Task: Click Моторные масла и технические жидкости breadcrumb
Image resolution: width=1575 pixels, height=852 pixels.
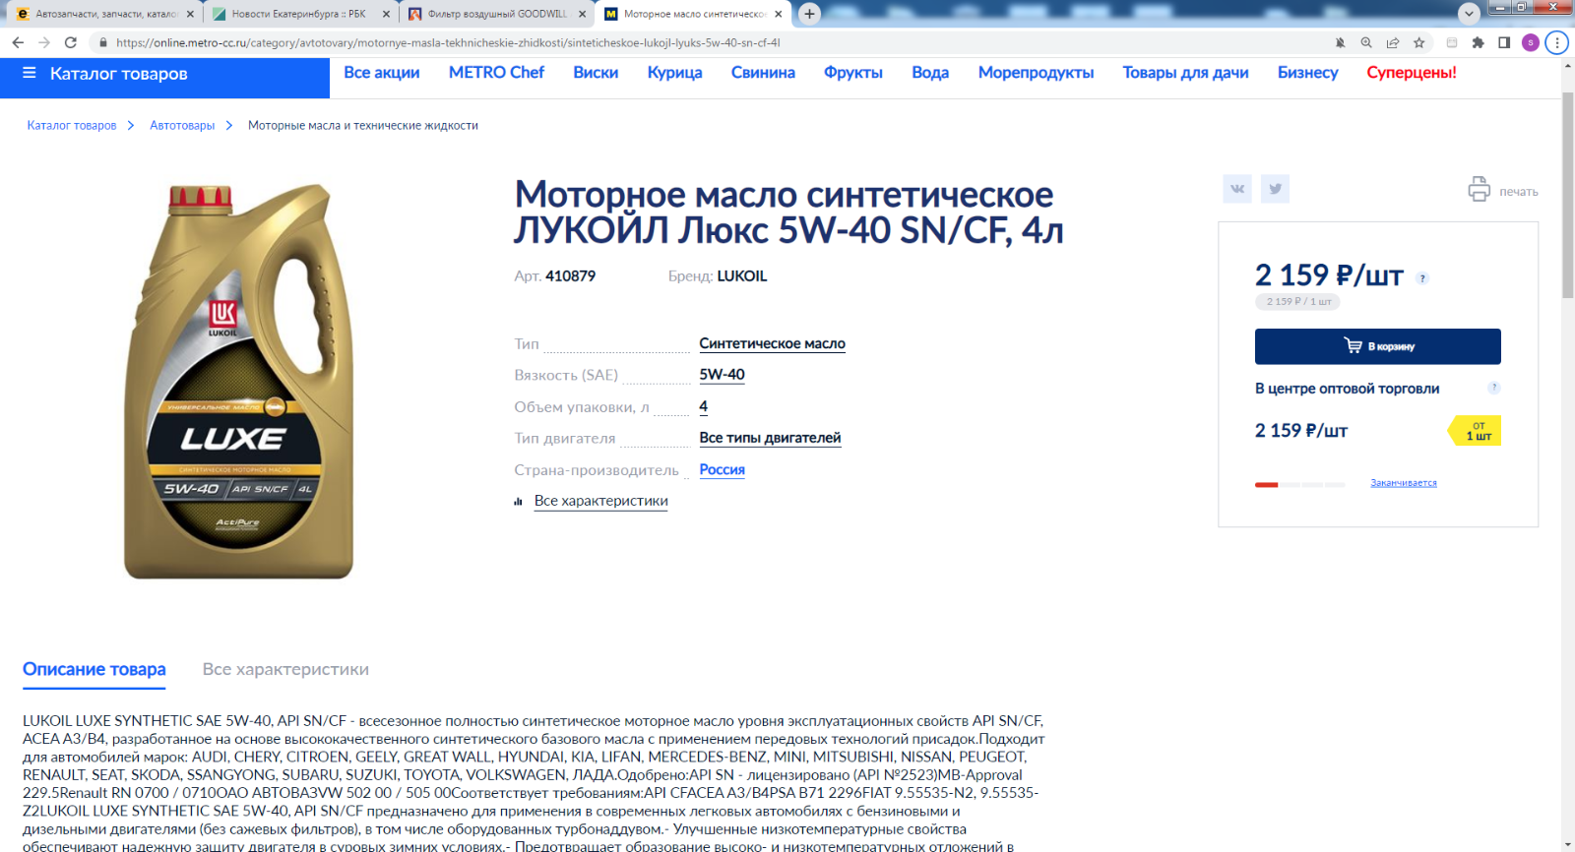Action: point(363,125)
